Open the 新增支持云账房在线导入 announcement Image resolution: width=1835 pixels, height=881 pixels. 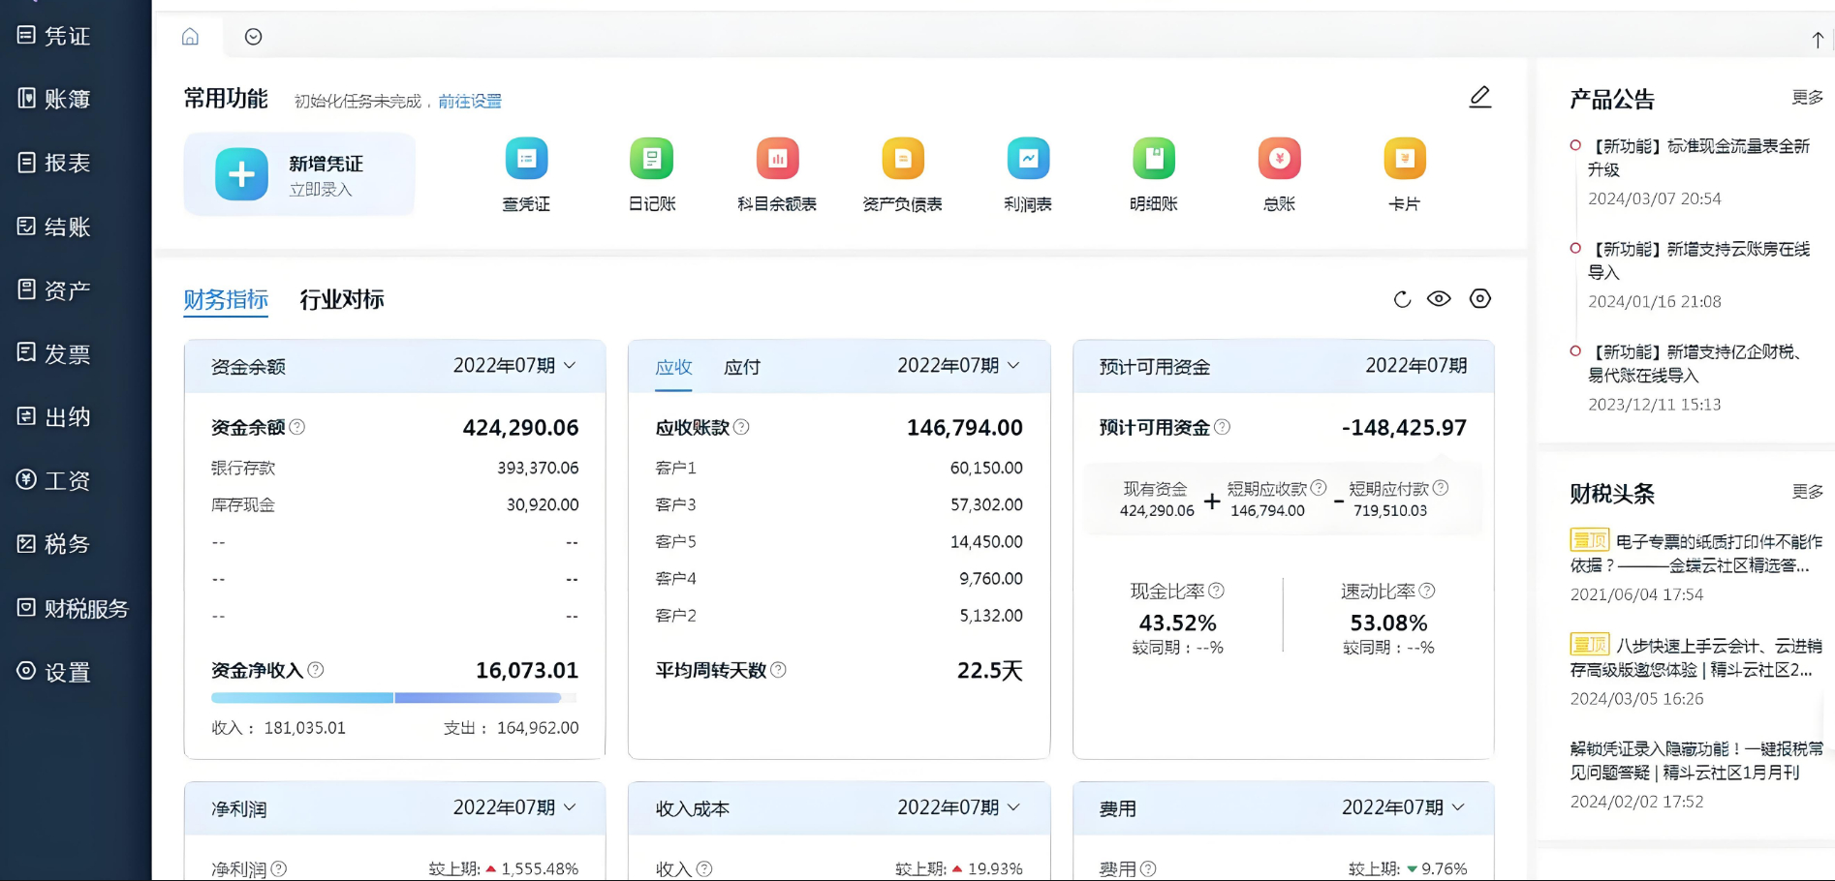pos(1699,260)
